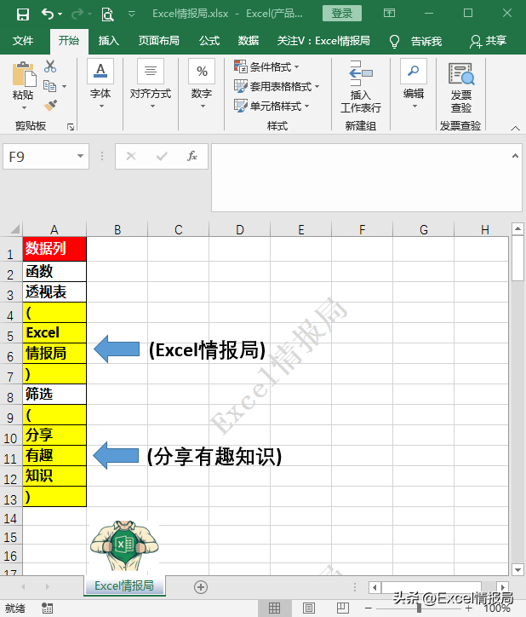The height and width of the screenshot is (617, 526).
Task: Click the Redo arrow icon
Action: pos(77,14)
